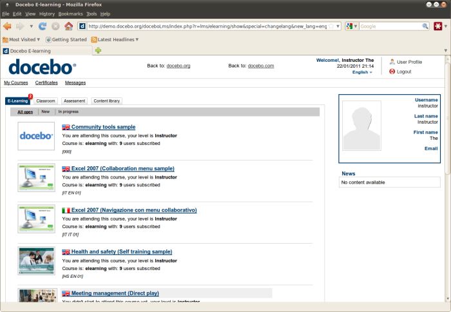Expand the Most Visited bookmarks dropdown
The image size is (451, 312).
click(38, 39)
